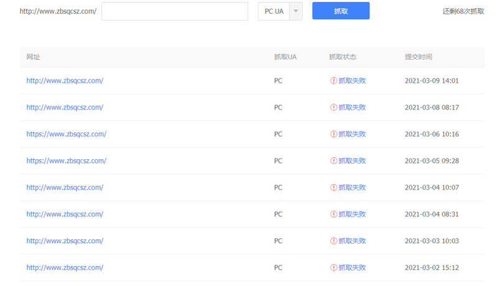Click the warning icon for 2021-03-06 10:16 row

[x=333, y=134]
